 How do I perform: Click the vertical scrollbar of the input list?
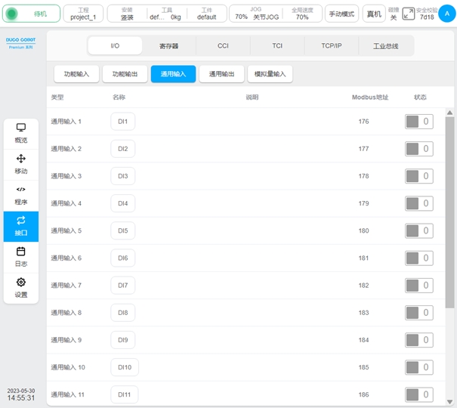(x=449, y=212)
